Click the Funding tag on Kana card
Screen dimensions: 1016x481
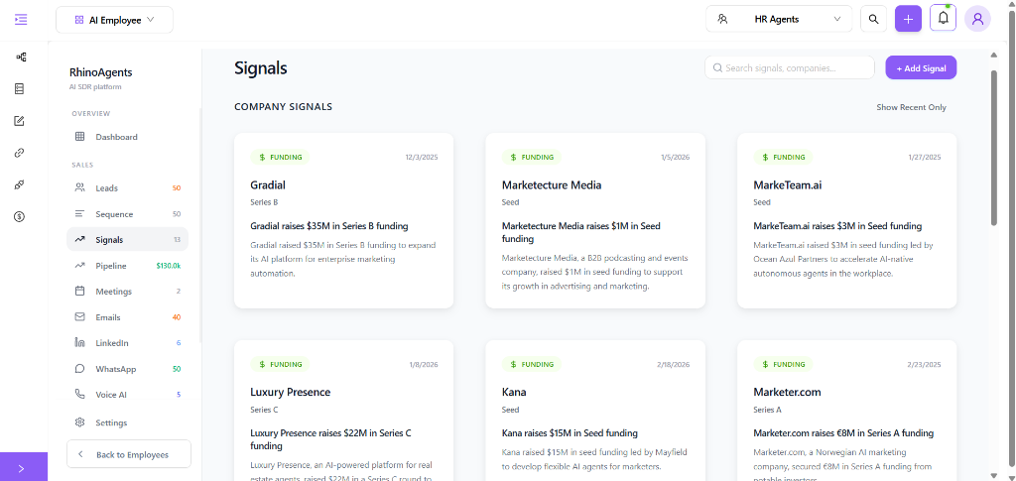532,365
